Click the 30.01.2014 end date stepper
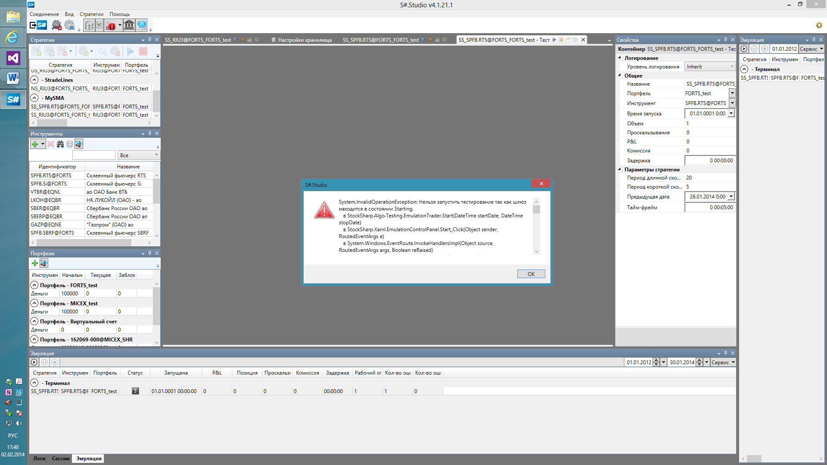Viewport: 827px width, 465px height. [700, 363]
